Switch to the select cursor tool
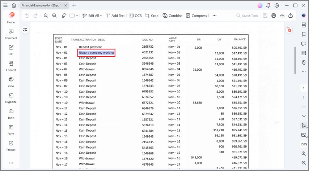This screenshot has height=171, width=309. [x=304, y=126]
